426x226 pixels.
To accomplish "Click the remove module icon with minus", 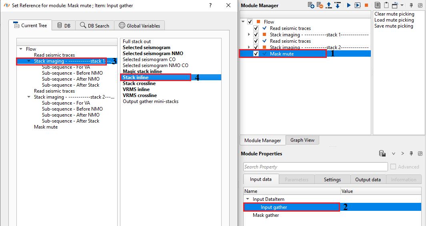I will click(x=320, y=5).
